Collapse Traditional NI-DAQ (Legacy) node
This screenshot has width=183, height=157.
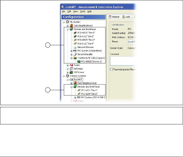coord(71,58)
